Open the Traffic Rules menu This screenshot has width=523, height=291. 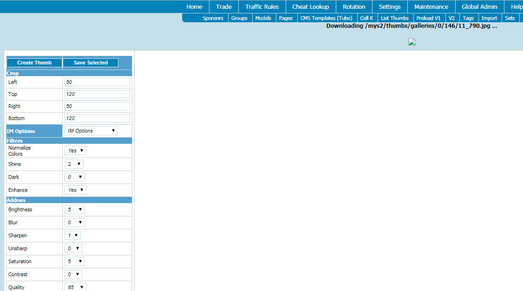pyautogui.click(x=262, y=6)
